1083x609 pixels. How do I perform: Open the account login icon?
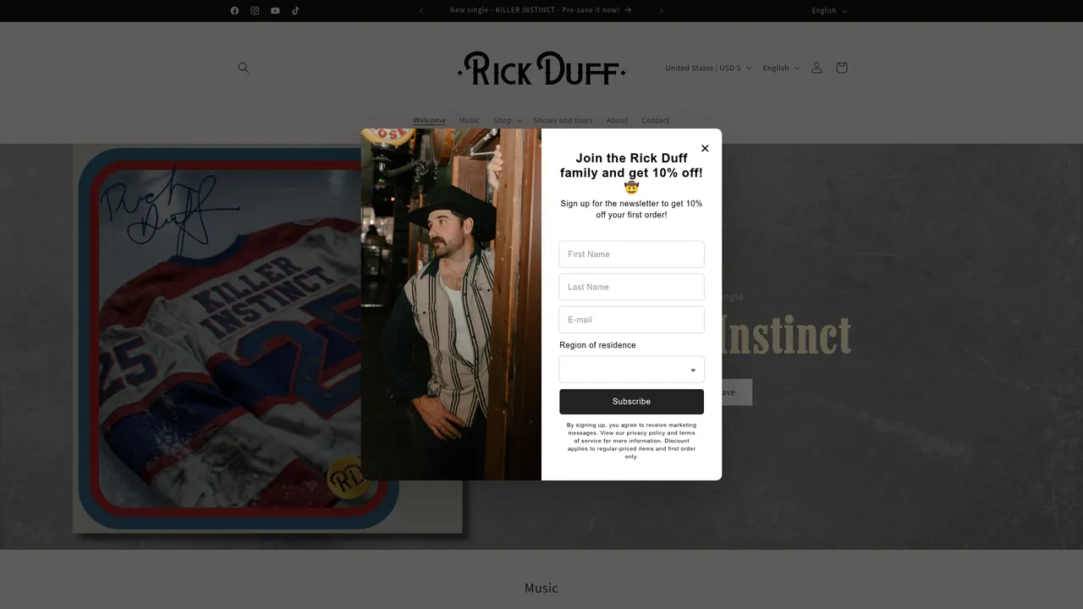[816, 68]
